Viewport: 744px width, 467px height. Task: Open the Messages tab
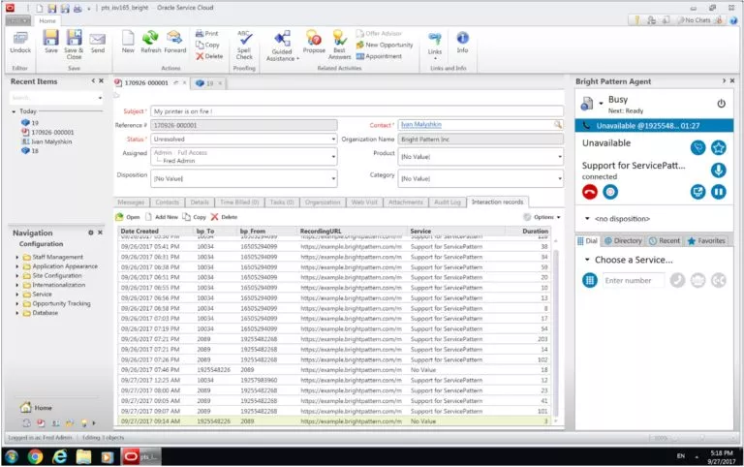click(x=131, y=202)
